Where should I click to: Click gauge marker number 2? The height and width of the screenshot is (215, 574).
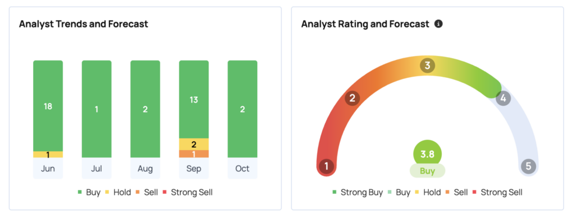(x=352, y=98)
